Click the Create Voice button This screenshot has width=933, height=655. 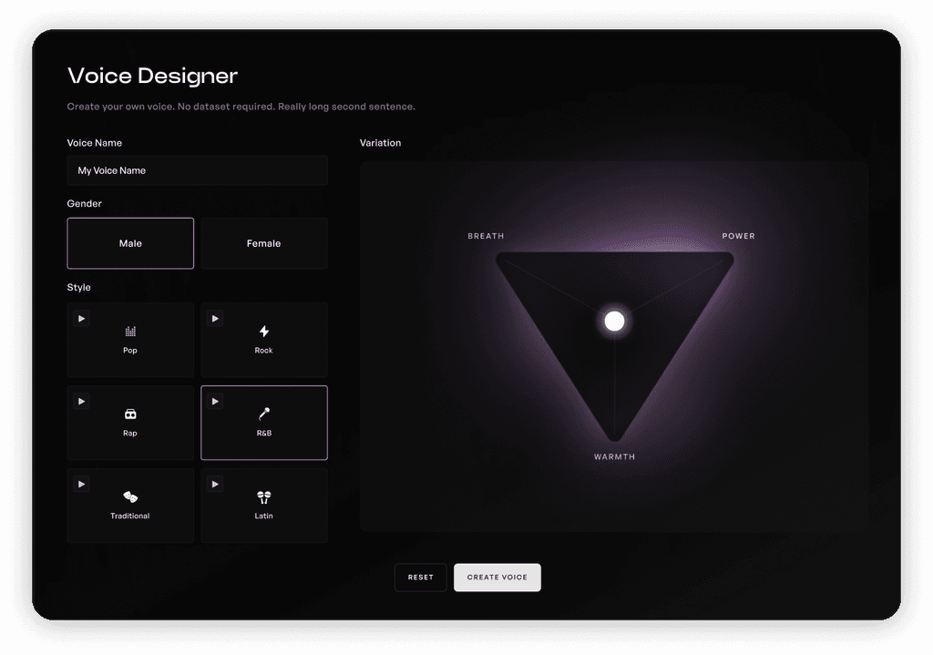(497, 577)
